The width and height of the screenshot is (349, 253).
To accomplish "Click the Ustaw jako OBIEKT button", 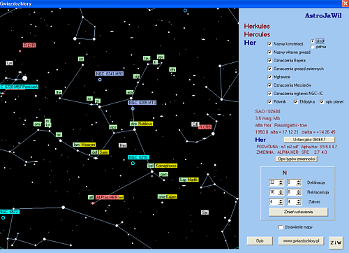I will click(x=309, y=140).
